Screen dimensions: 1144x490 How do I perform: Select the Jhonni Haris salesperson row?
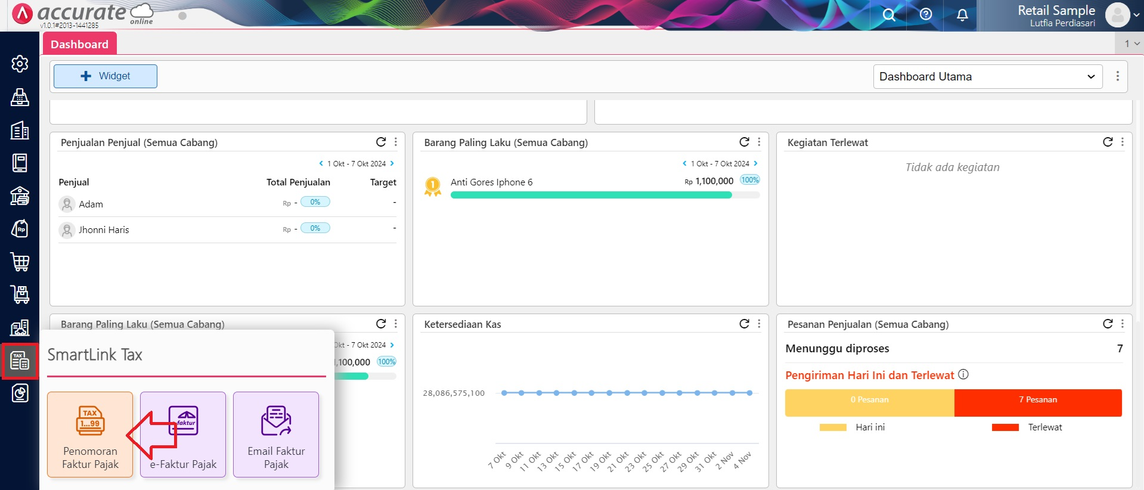click(227, 230)
